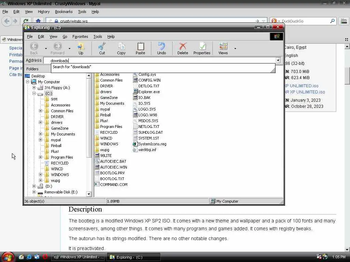Click the Views toolbar icon

[x=223, y=48]
